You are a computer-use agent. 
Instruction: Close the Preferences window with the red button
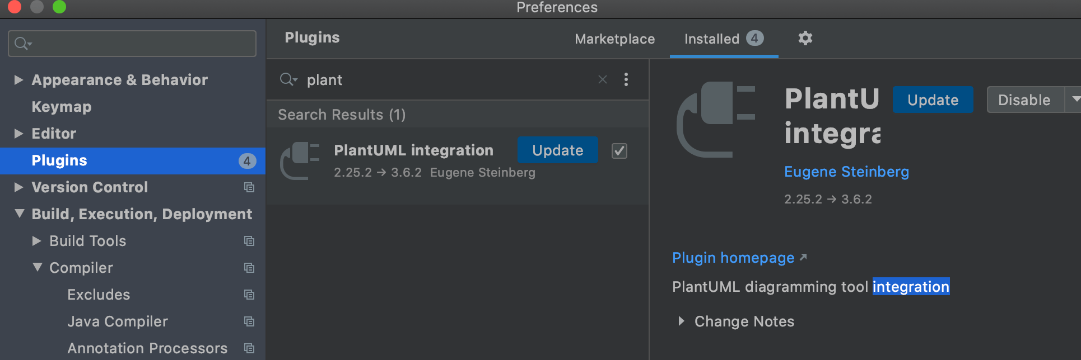[15, 6]
